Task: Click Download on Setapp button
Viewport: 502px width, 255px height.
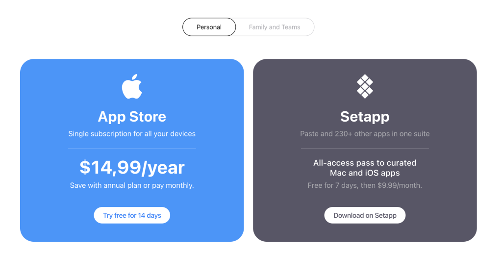Action: 365,215
